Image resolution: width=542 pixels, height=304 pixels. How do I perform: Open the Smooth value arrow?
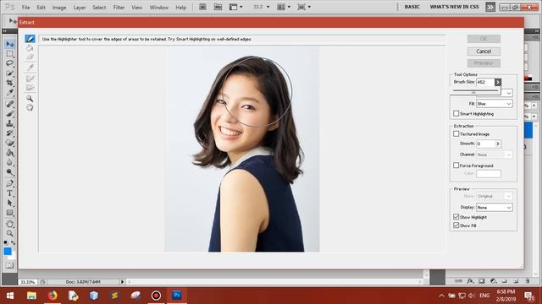pyautogui.click(x=498, y=144)
